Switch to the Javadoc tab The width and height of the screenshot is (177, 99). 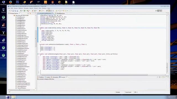click(x=48, y=77)
